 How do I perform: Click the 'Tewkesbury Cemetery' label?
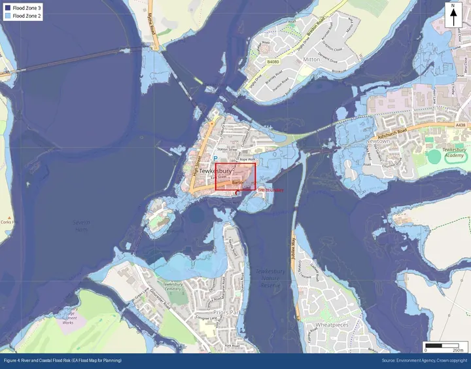point(173,287)
